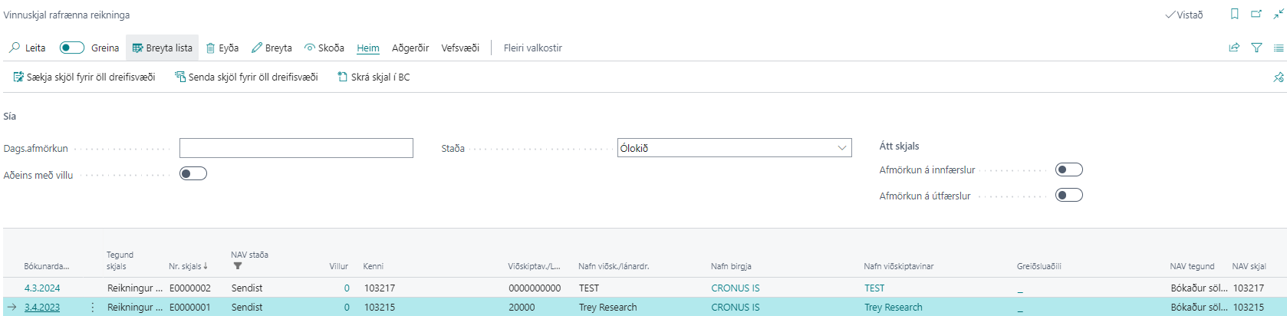Open the 4.3.2024 record link
The height and width of the screenshot is (316, 1287).
pos(42,288)
